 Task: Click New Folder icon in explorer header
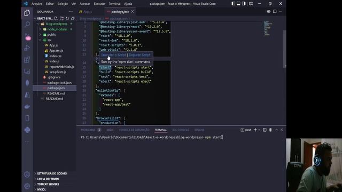coord(62,19)
